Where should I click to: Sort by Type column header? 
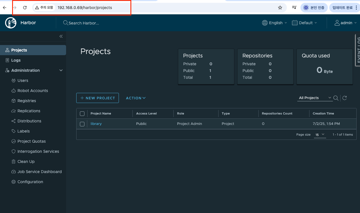point(226,113)
